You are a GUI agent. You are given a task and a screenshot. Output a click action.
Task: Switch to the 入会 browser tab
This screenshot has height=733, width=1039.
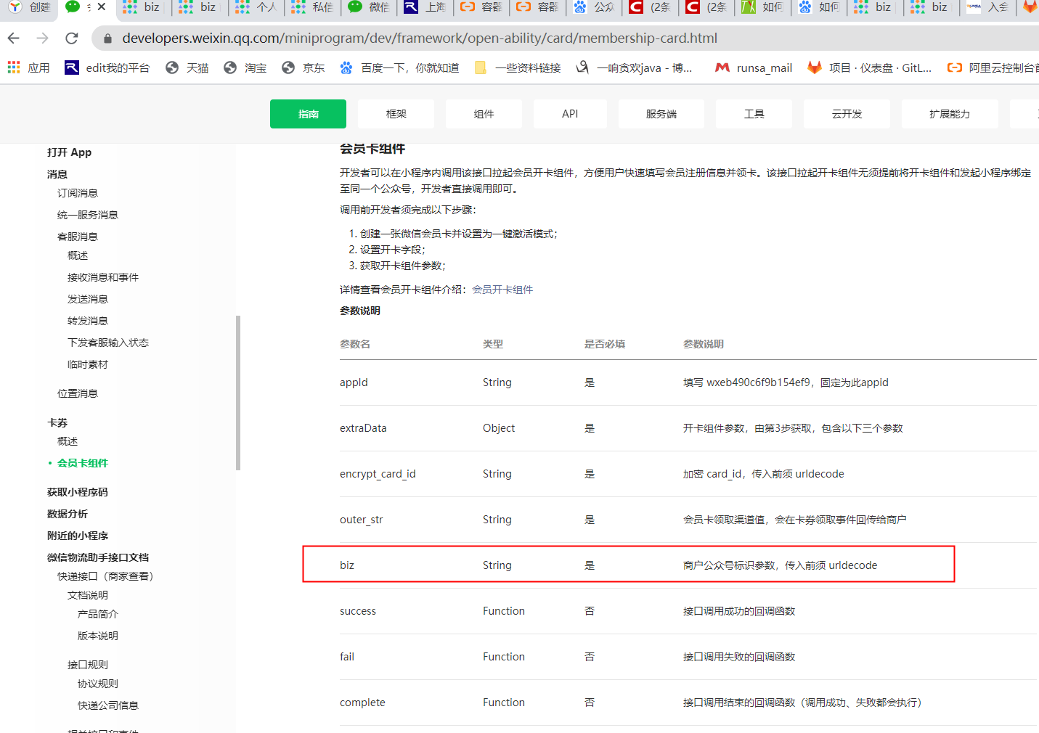click(988, 7)
